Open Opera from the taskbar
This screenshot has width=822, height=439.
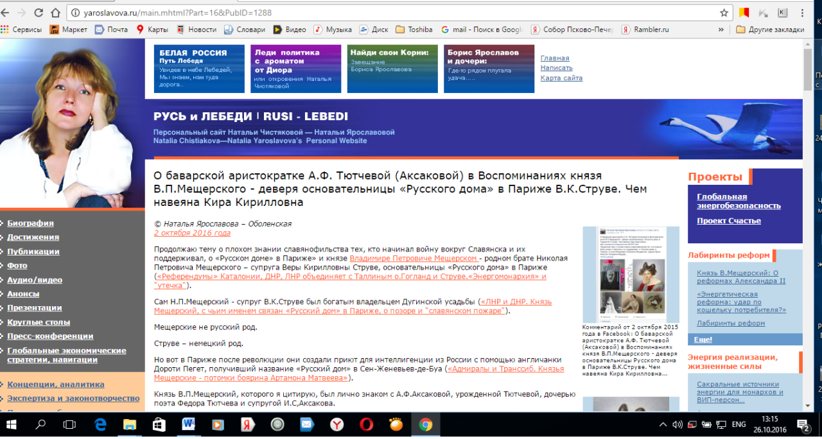(366, 424)
